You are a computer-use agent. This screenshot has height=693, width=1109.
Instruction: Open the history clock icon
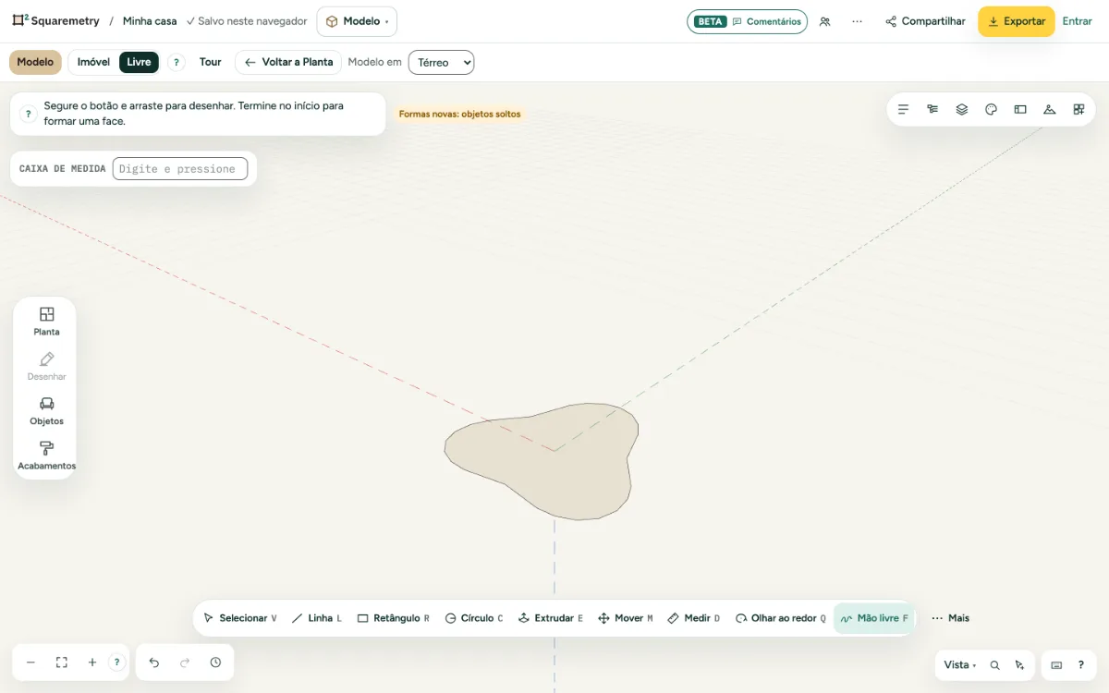215,663
